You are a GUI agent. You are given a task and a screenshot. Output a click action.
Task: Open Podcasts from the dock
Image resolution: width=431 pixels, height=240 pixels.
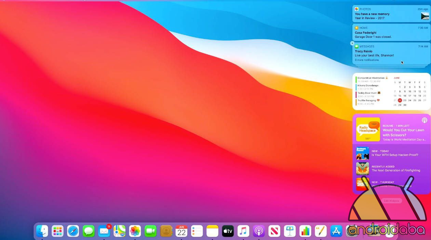tap(259, 231)
